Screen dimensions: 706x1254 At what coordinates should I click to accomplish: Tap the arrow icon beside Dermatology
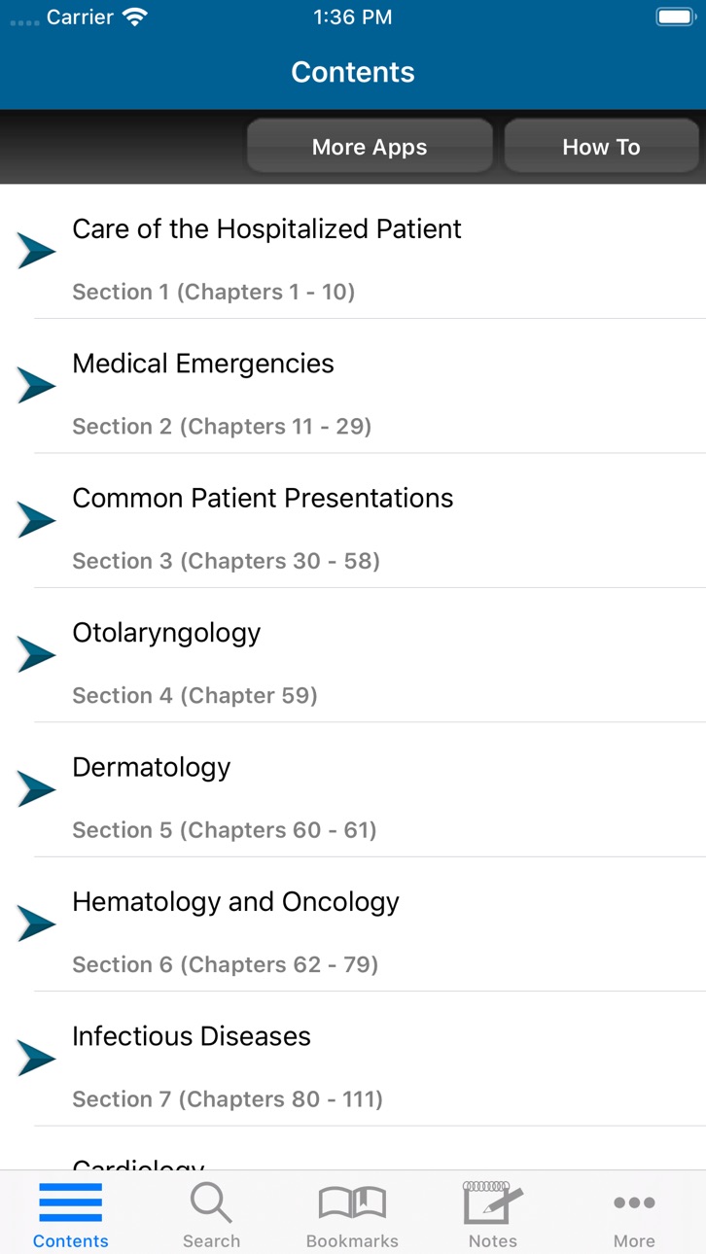[x=37, y=789]
